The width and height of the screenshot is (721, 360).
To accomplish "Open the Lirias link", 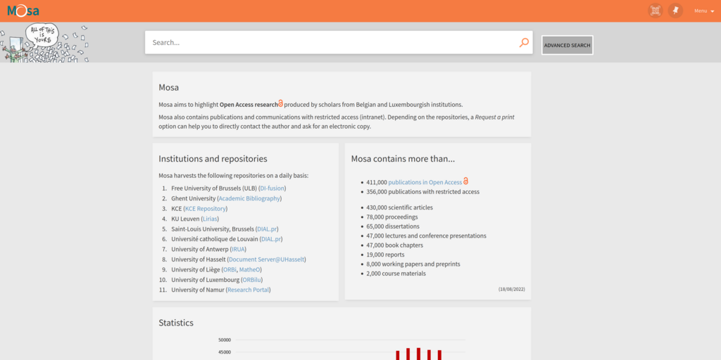I will point(210,219).
